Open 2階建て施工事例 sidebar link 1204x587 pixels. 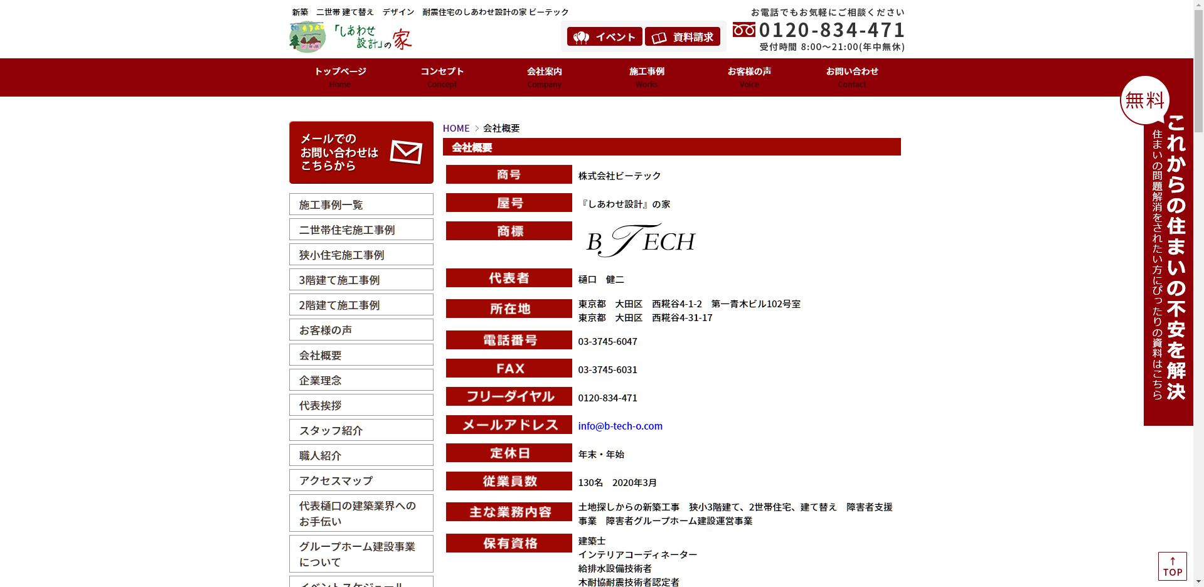click(361, 305)
